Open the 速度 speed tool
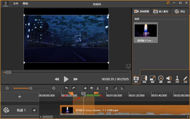This screenshot has height=119, width=190. click(x=161, y=79)
